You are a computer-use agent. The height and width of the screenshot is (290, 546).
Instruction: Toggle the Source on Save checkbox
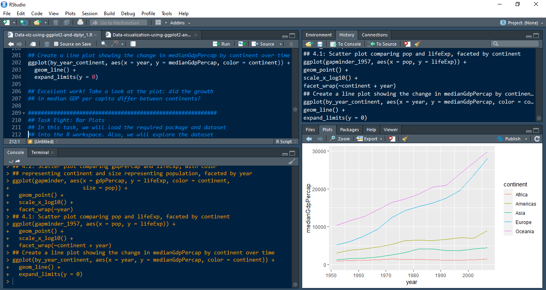point(56,44)
